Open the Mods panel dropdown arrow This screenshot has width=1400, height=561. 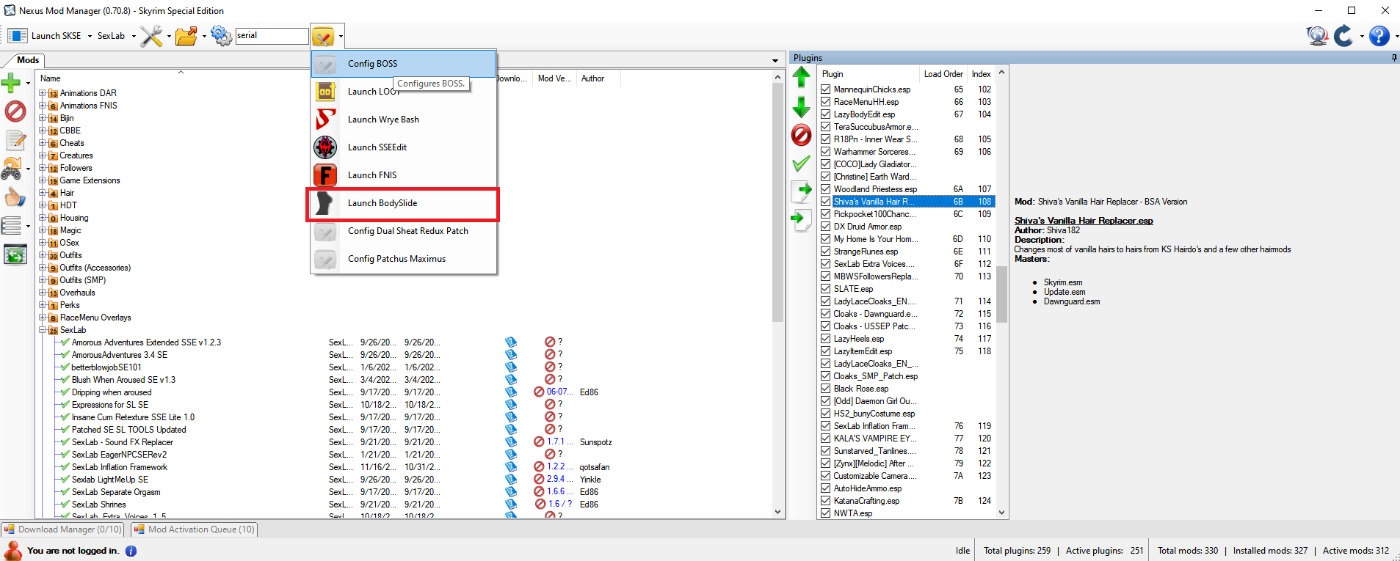tap(775, 61)
